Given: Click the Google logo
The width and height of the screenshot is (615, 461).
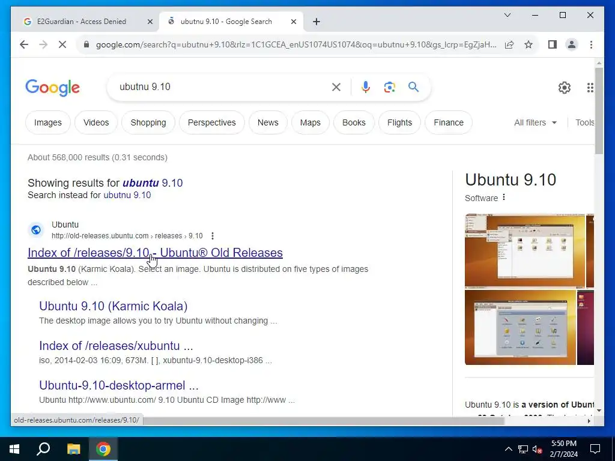Looking at the screenshot, I should pos(53,88).
